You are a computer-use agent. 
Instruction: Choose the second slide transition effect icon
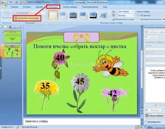click(63, 16)
